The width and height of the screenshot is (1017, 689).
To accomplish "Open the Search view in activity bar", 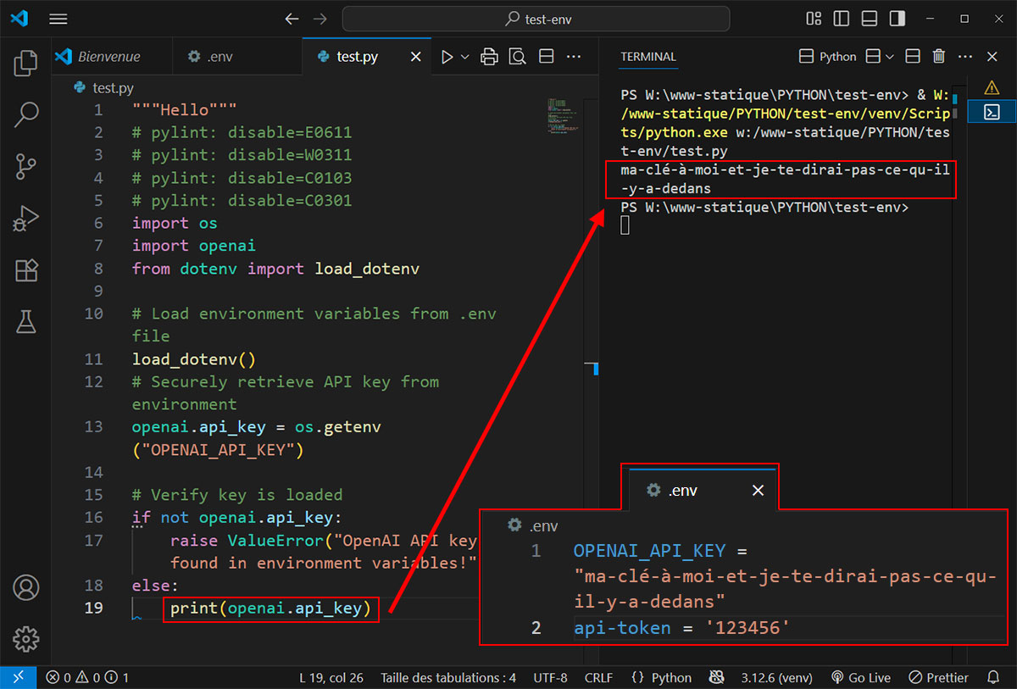I will click(x=26, y=114).
